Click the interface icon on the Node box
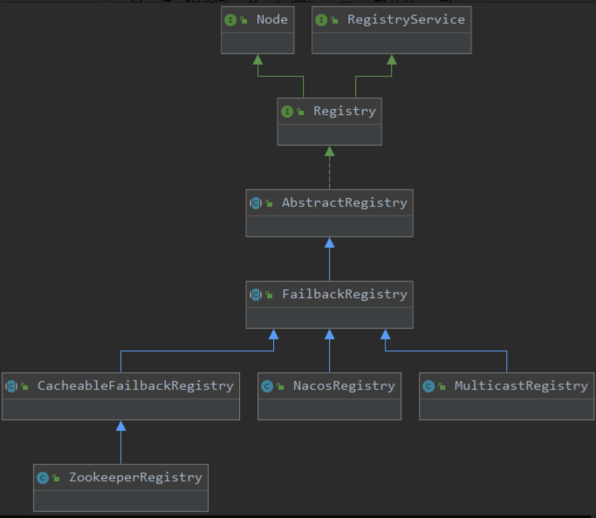 coord(231,19)
